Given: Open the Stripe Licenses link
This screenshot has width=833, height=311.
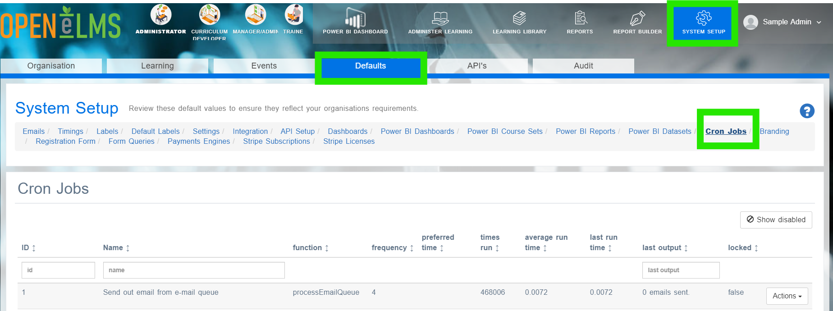Looking at the screenshot, I should 349,141.
